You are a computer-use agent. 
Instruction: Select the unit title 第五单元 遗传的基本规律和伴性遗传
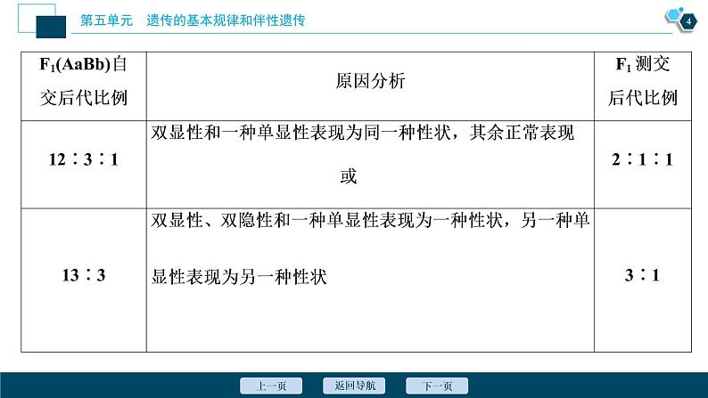point(193,20)
